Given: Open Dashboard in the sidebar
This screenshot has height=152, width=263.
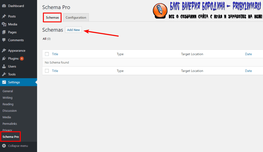Looking at the screenshot, I should pyautogui.click(x=16, y=6).
